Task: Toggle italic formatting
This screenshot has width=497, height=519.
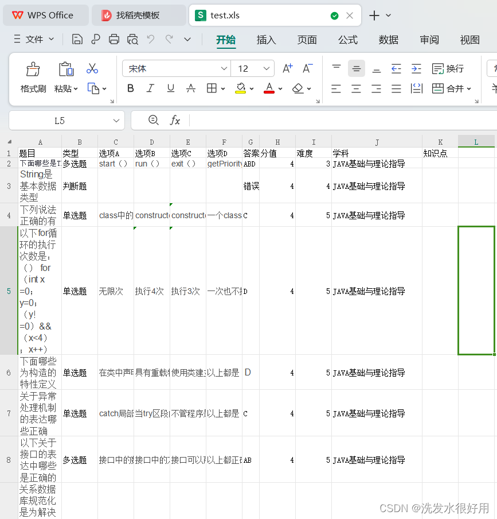Action: (150, 88)
